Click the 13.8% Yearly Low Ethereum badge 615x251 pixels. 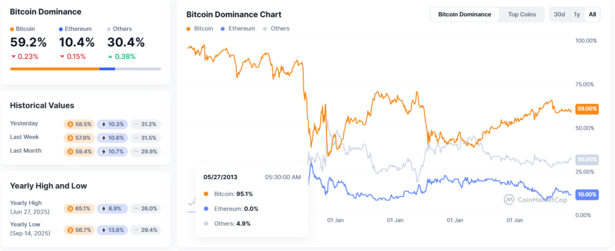click(x=112, y=230)
